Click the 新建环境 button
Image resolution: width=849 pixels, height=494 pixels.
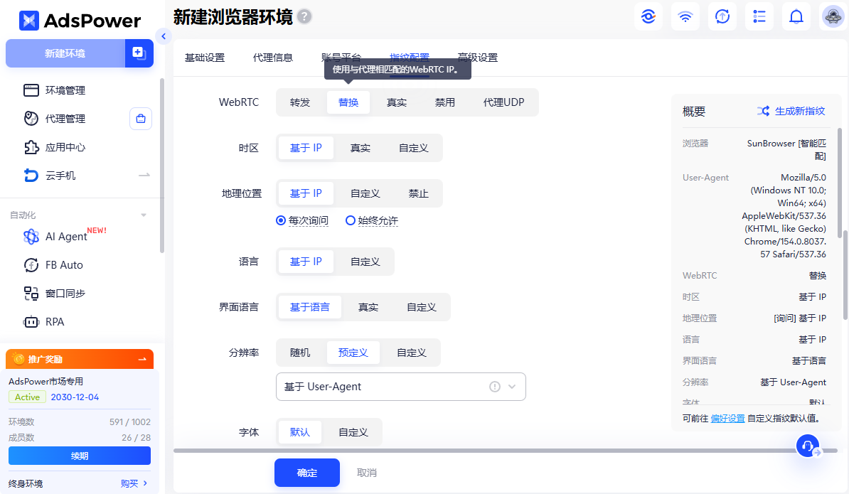click(65, 53)
